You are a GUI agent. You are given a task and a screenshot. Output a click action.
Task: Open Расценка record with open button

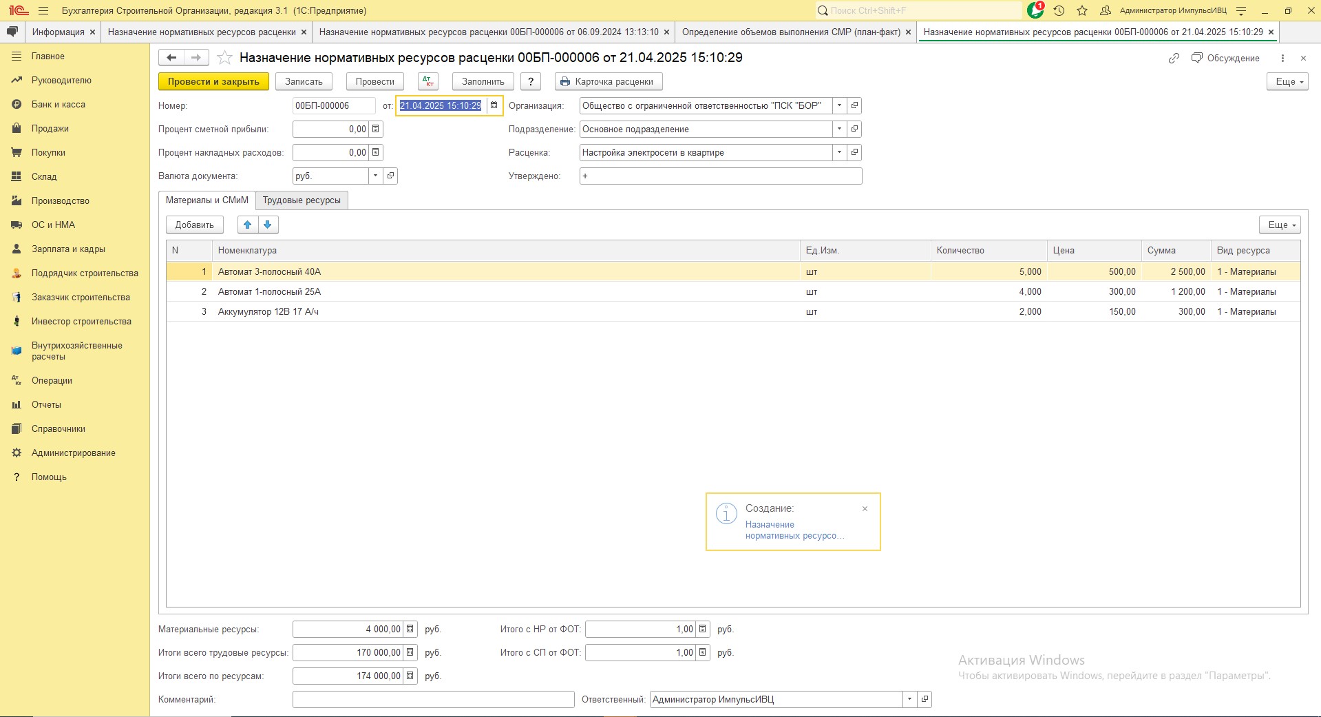tap(854, 152)
